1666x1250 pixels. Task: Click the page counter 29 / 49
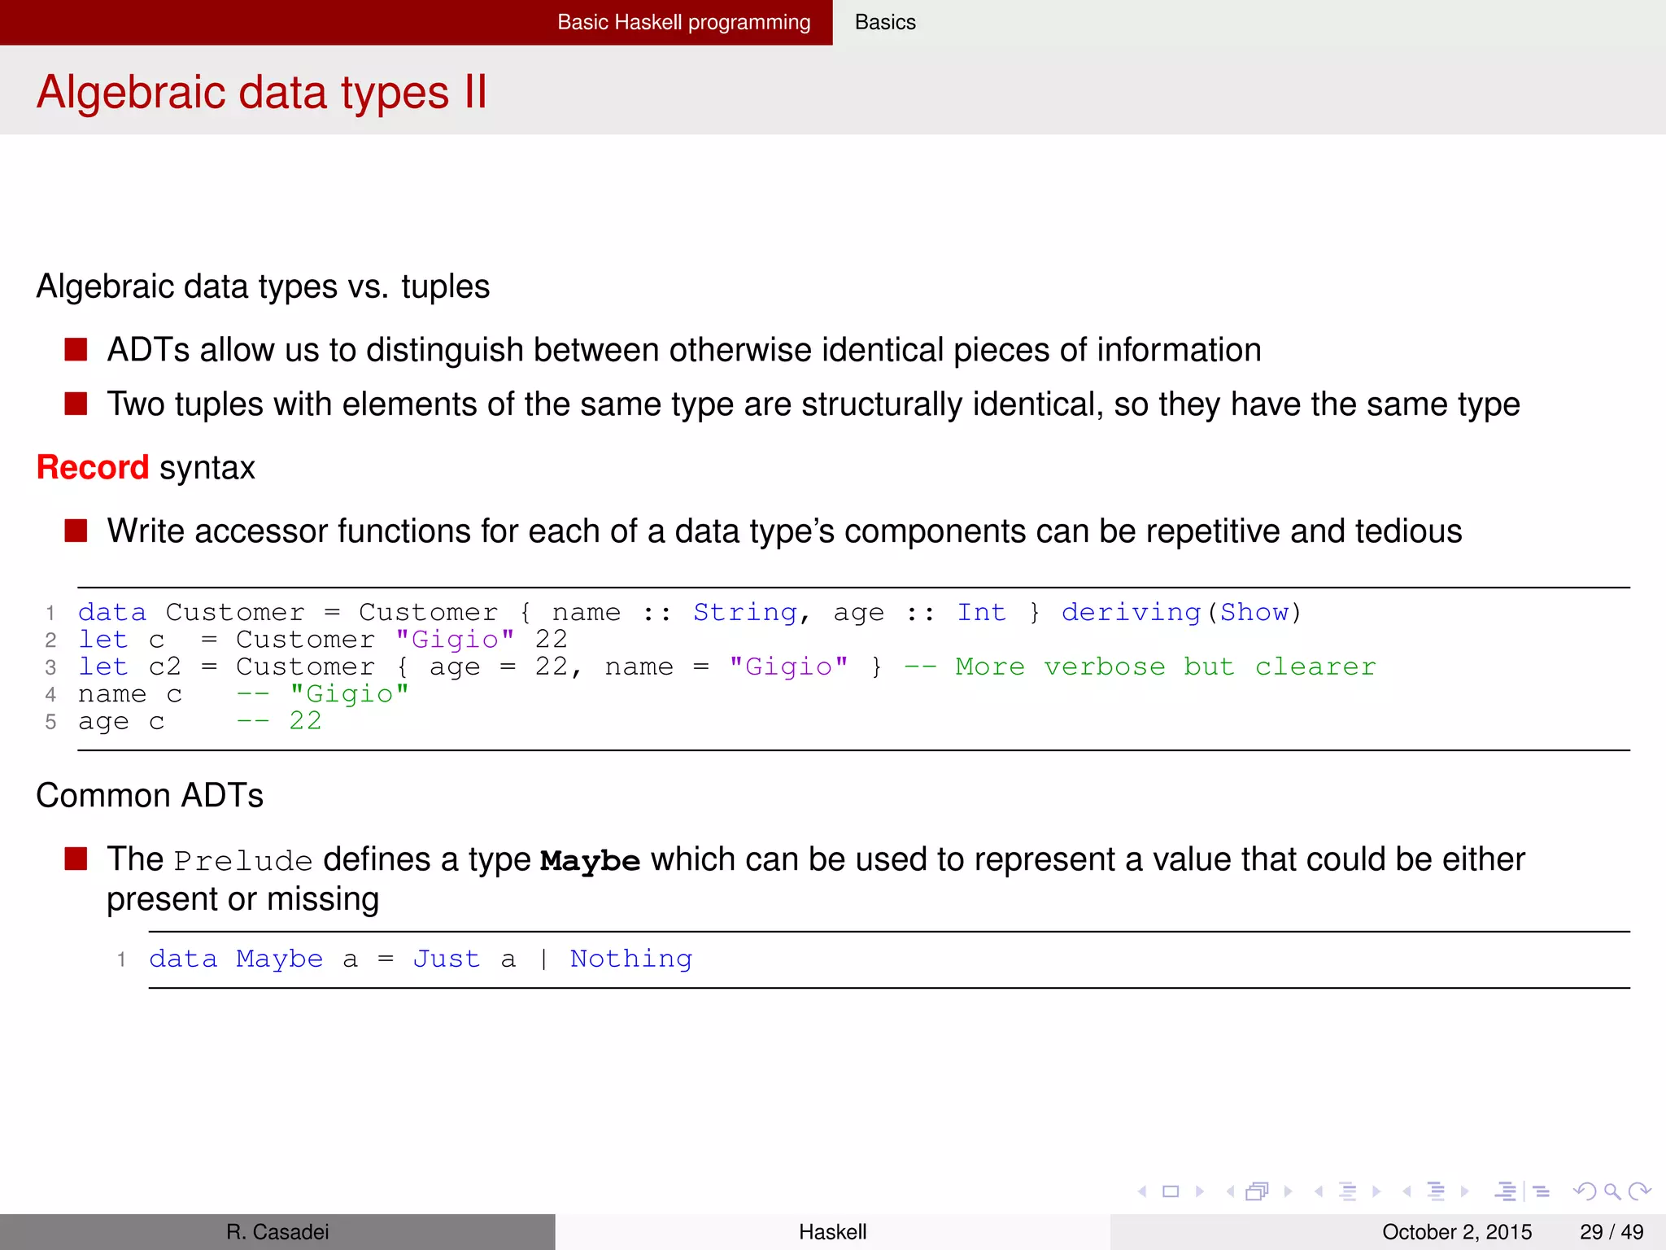[1611, 1232]
